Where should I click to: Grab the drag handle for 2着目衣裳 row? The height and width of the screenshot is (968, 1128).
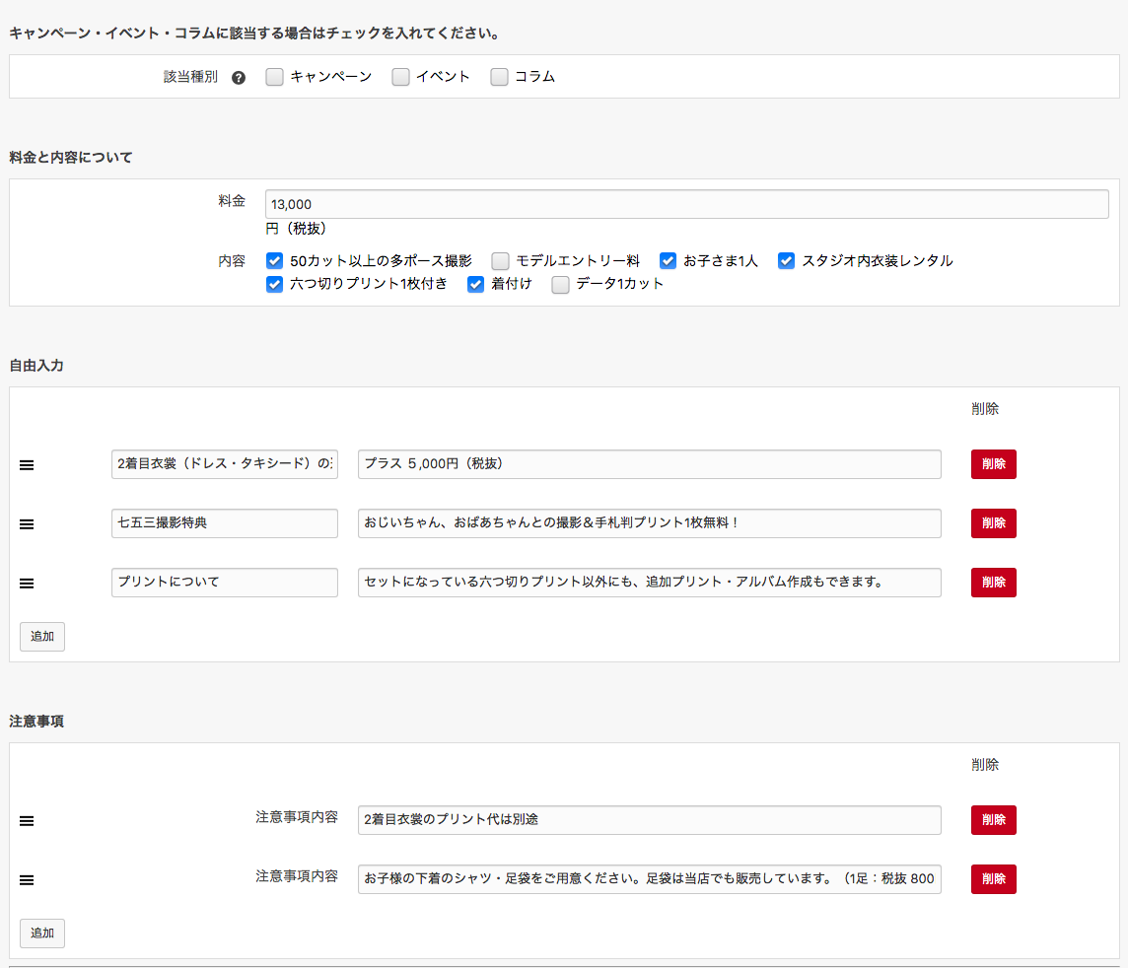click(27, 465)
